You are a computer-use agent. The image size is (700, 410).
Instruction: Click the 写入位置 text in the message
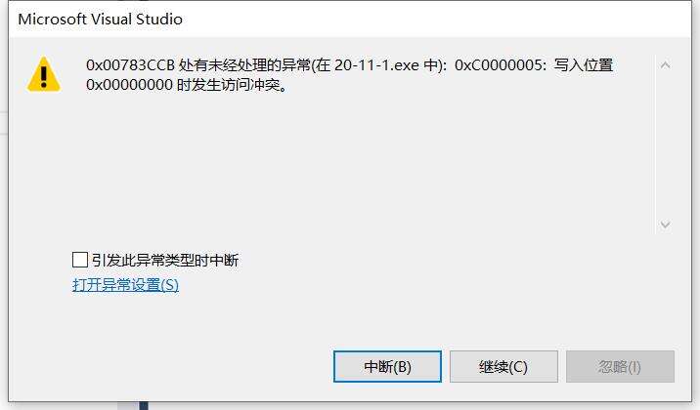583,65
